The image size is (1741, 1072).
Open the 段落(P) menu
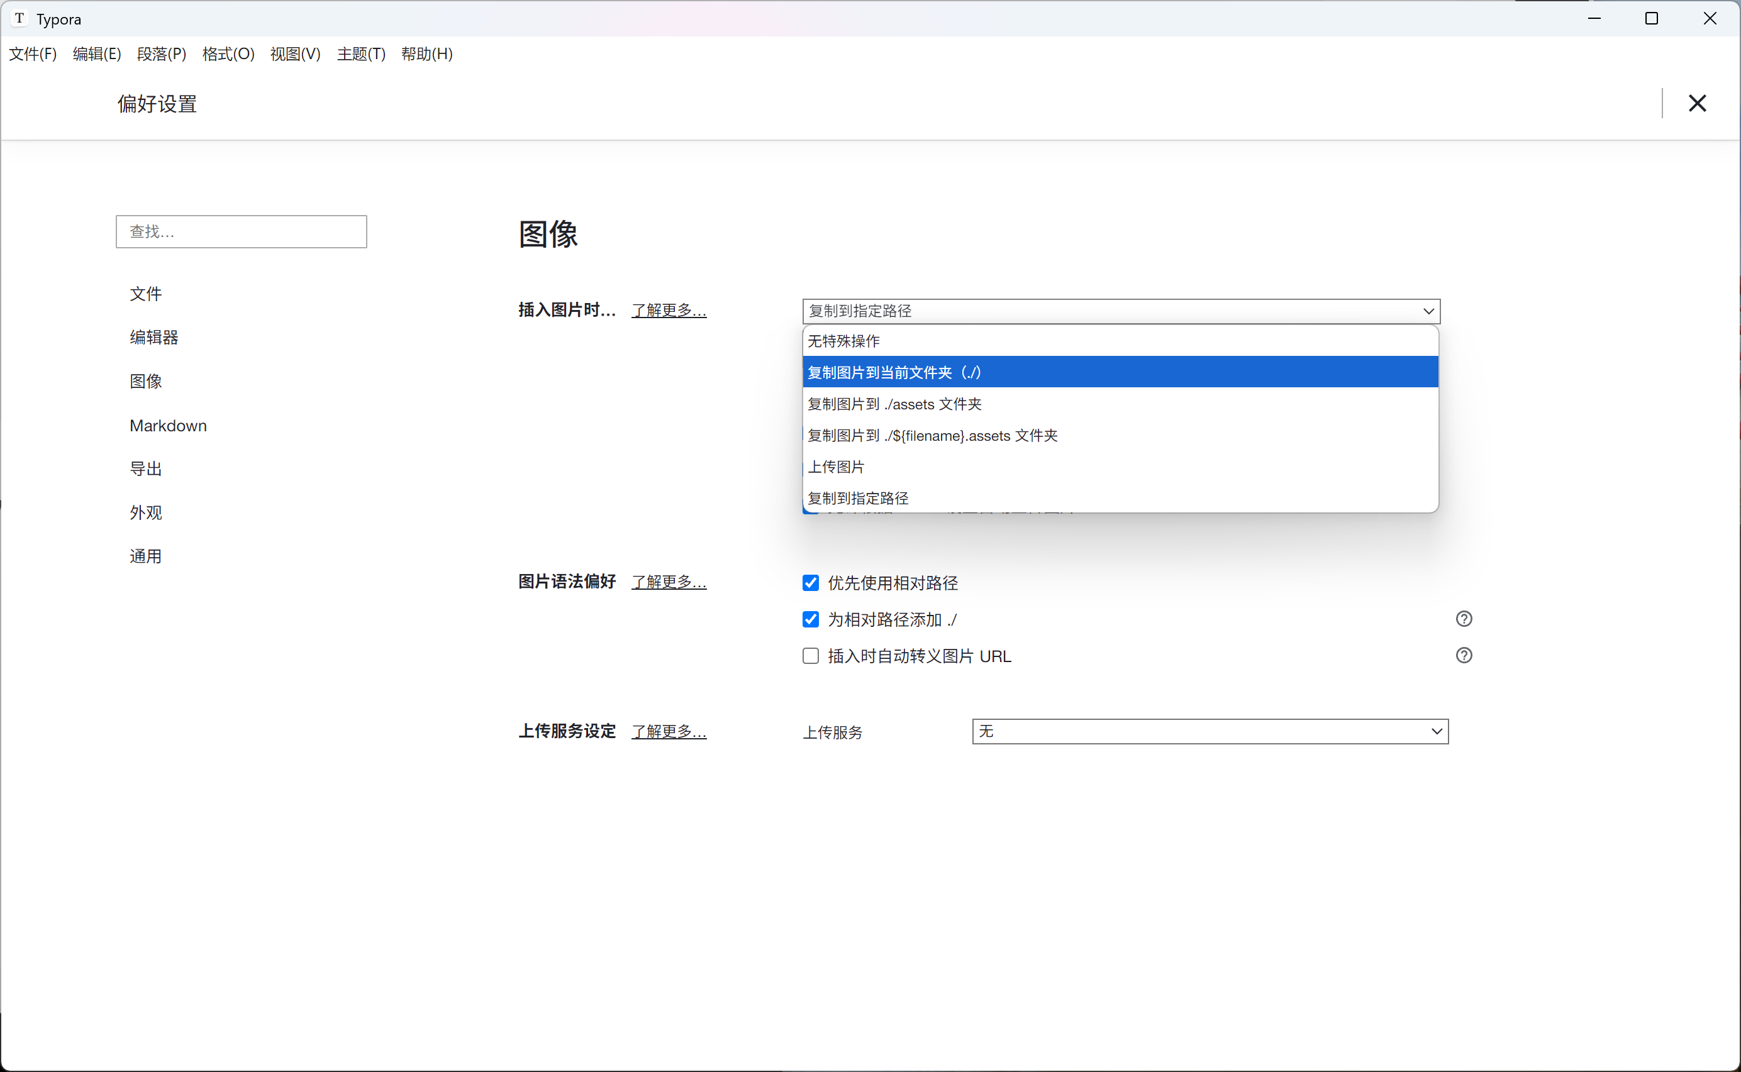[x=162, y=54]
